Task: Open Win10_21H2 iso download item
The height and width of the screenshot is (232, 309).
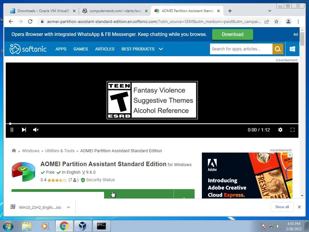Action: point(36,207)
